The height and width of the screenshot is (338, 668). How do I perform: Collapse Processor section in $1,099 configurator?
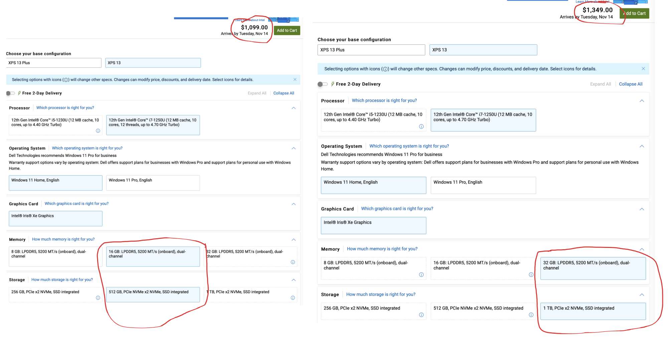294,108
